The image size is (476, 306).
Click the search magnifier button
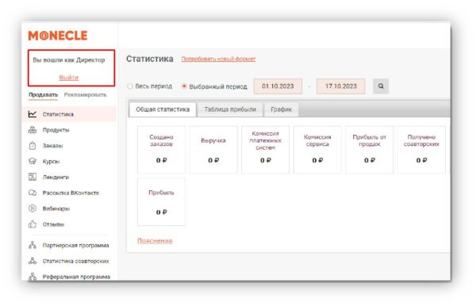pyautogui.click(x=381, y=86)
